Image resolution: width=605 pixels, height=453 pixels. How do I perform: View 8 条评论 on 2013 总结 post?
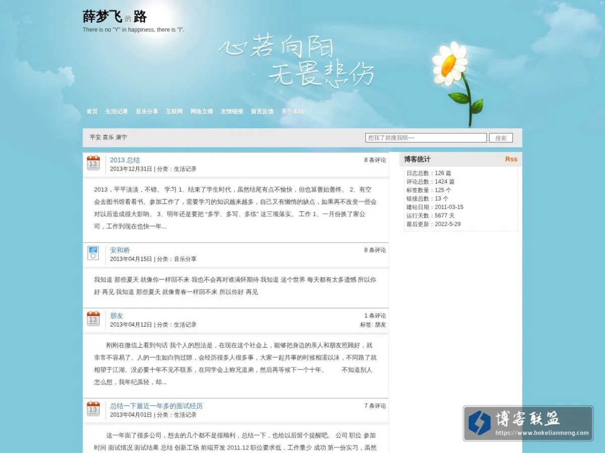pos(375,160)
